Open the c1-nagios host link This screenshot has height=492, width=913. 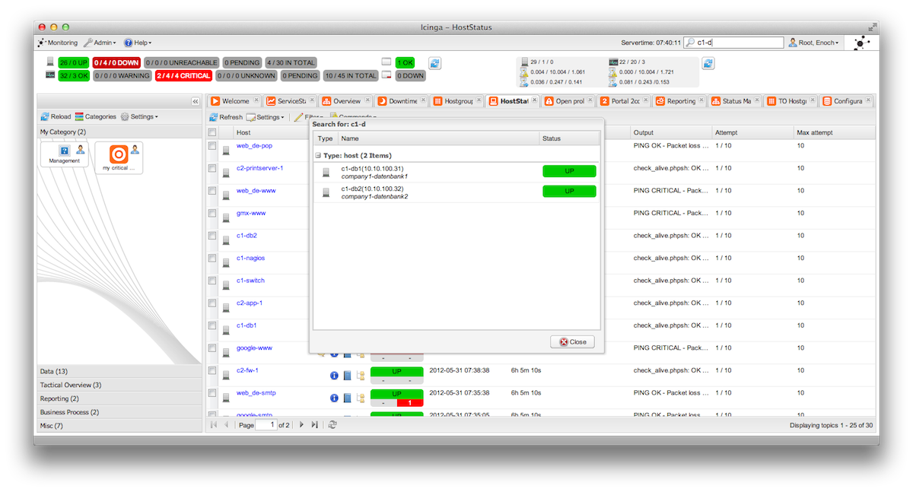[x=250, y=259]
